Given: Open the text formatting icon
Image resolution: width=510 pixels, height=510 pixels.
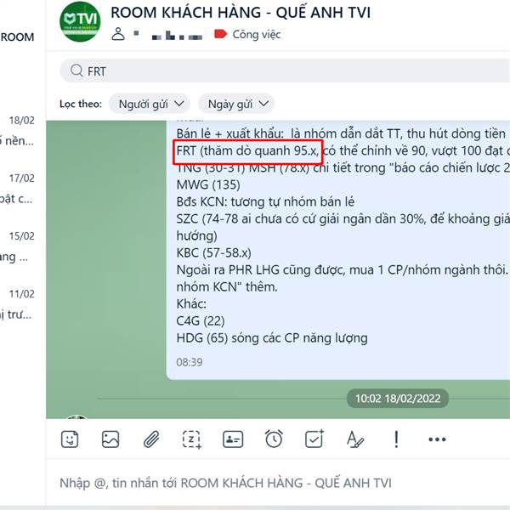Looking at the screenshot, I should coord(355,439).
